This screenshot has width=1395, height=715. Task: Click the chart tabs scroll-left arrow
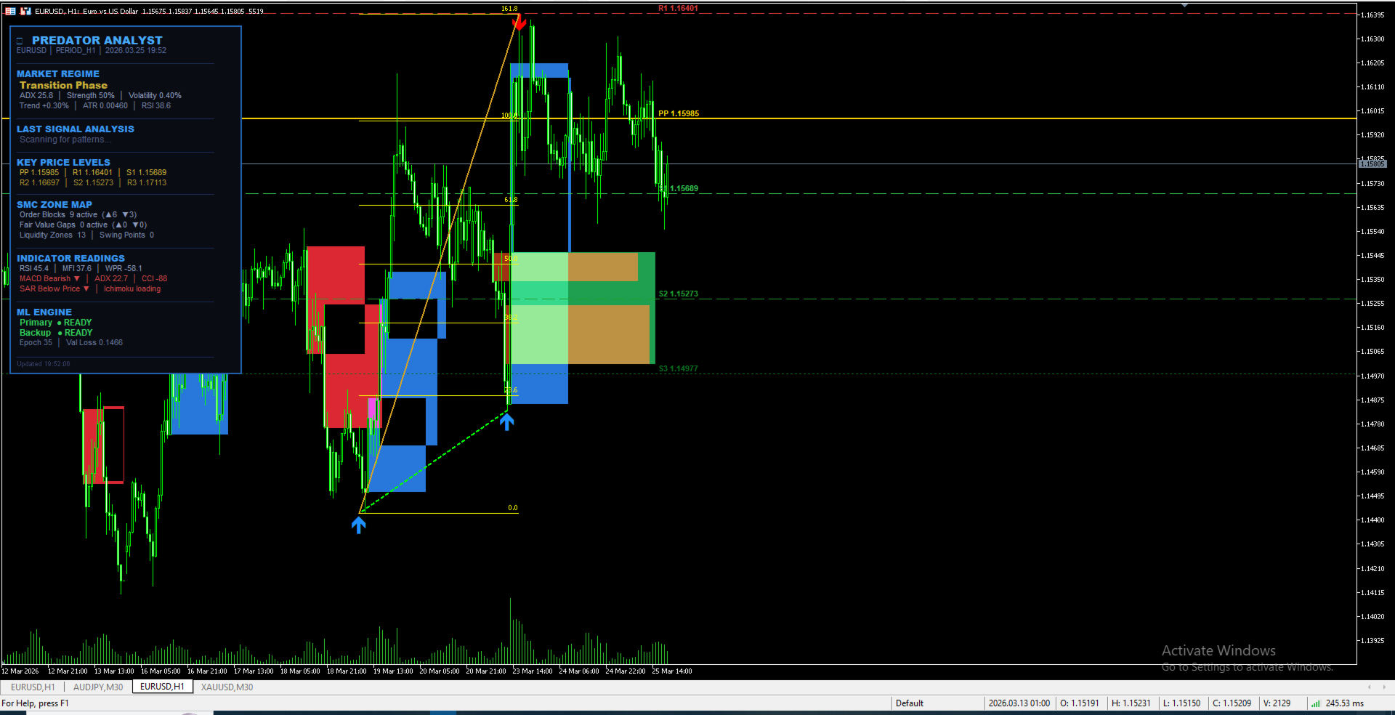(x=1369, y=687)
